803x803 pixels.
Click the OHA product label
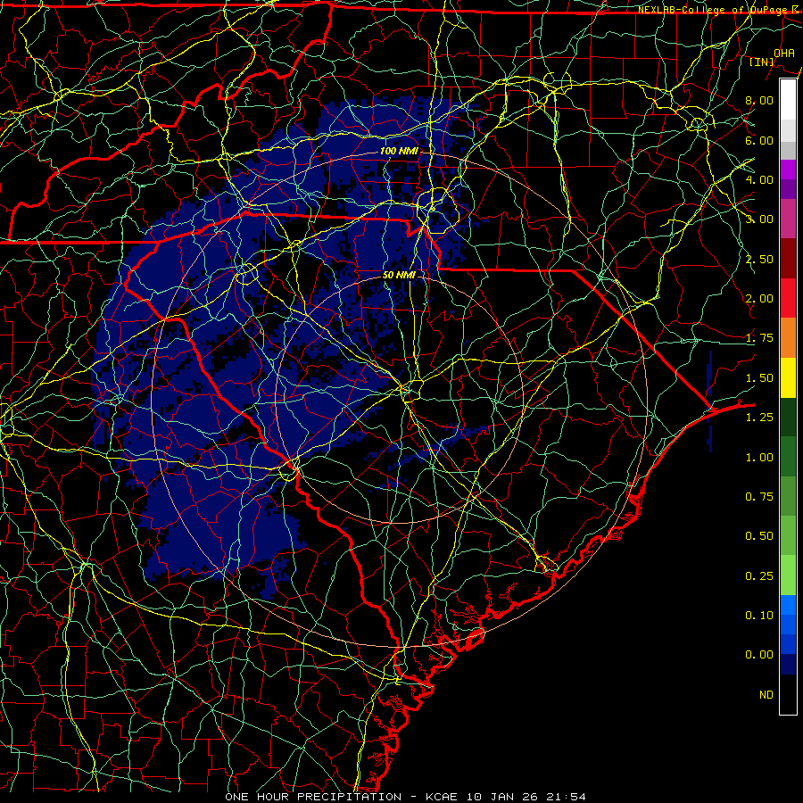(x=784, y=53)
